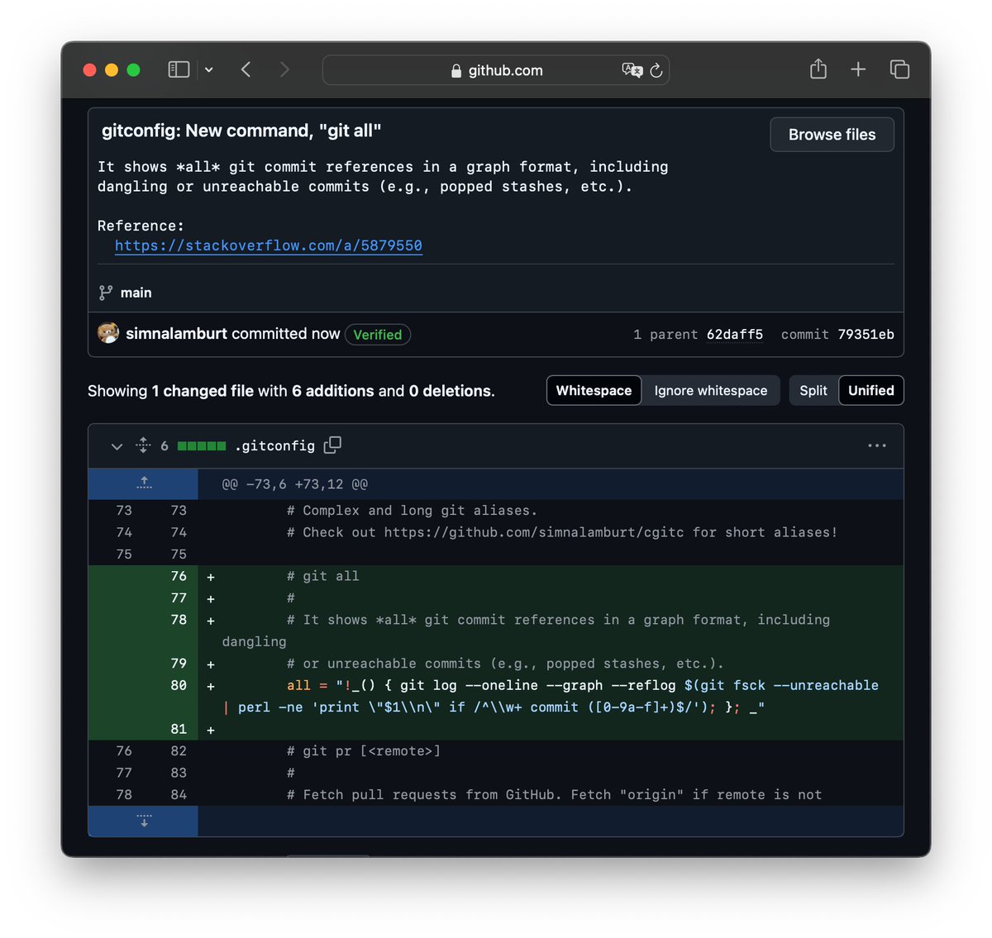Open simnalamburt's avatar image
992x938 pixels.
(108, 333)
